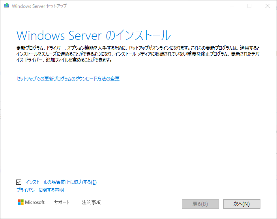277x219 pixels.
Task: Click the 戻る(B) button
Action: coord(200,204)
